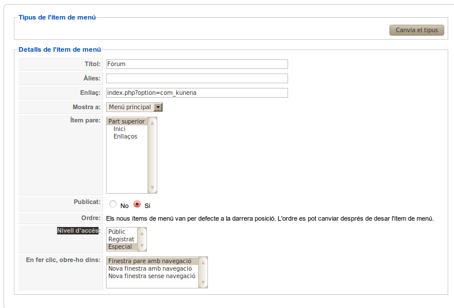The image size is (454, 308).
Task: Click the Títol input field
Action: (196, 64)
